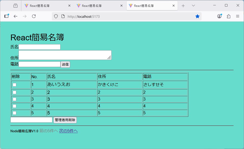
Task: Click the shield tracking protection icon
Action: tap(56, 16)
